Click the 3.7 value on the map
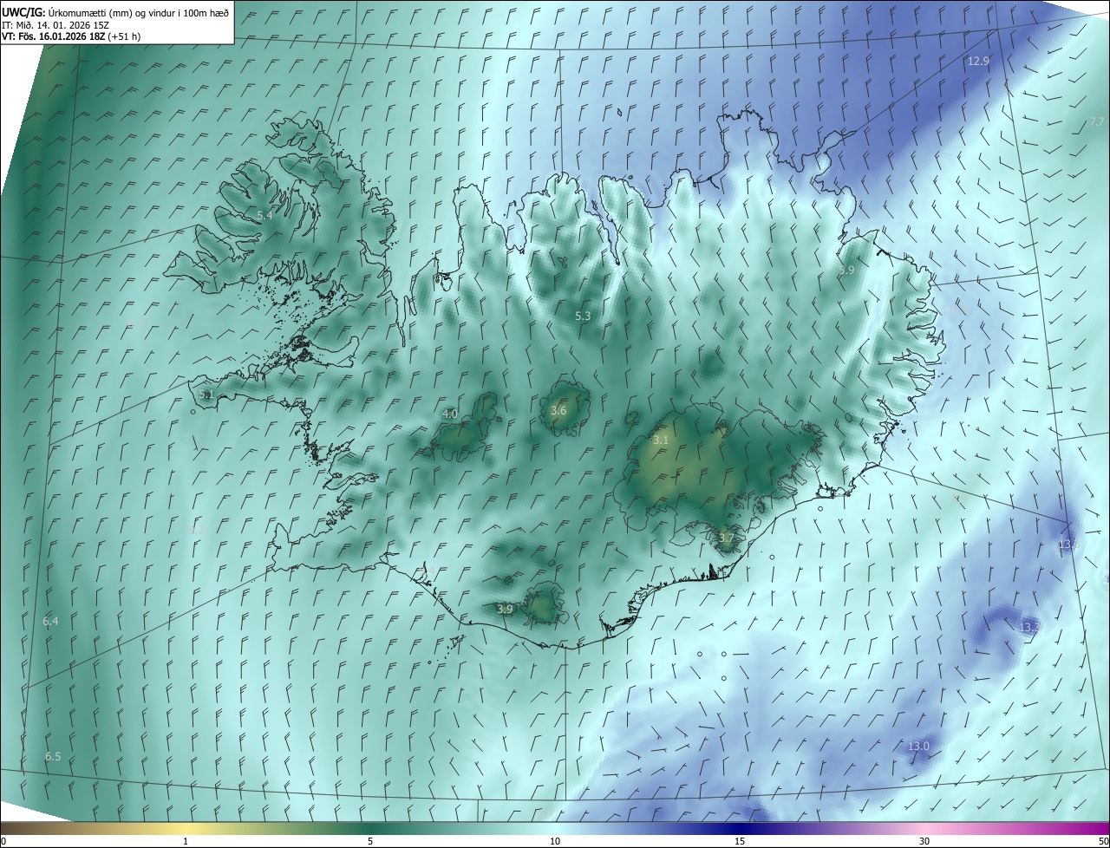 (726, 538)
